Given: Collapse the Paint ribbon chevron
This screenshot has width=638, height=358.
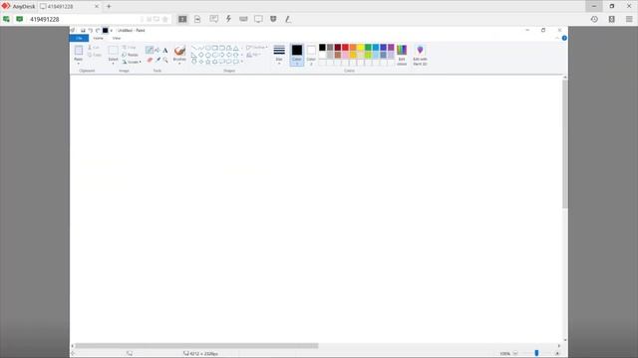Looking at the screenshot, I should click(x=557, y=38).
